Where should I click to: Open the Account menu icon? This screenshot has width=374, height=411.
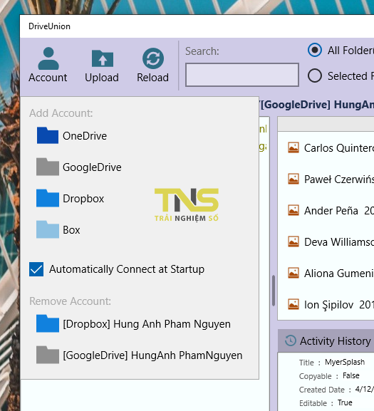coord(48,58)
